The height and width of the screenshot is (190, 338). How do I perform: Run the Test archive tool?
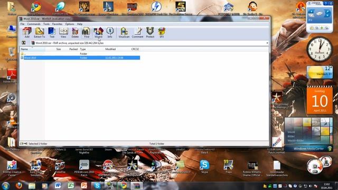[x=52, y=33]
